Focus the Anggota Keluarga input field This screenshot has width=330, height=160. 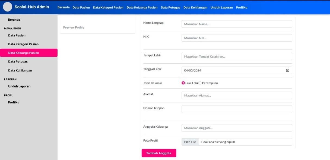pos(236,128)
